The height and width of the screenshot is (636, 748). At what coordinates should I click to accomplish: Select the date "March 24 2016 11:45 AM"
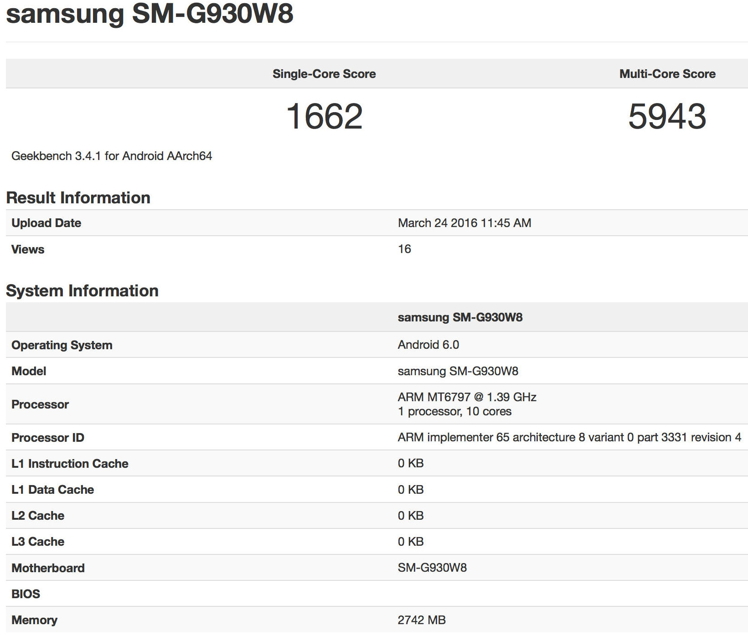pyautogui.click(x=464, y=223)
